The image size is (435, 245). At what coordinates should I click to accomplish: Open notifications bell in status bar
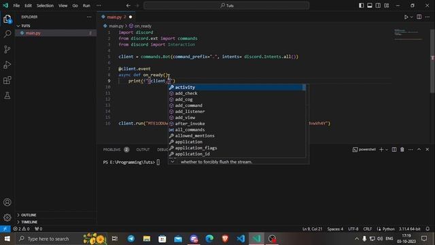(428, 229)
